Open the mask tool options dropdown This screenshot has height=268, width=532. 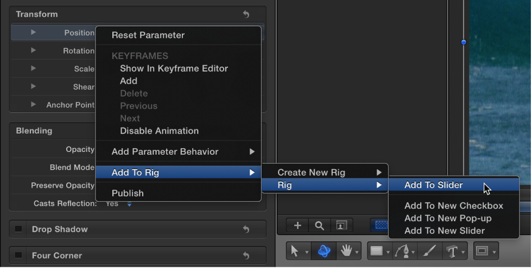(x=494, y=252)
